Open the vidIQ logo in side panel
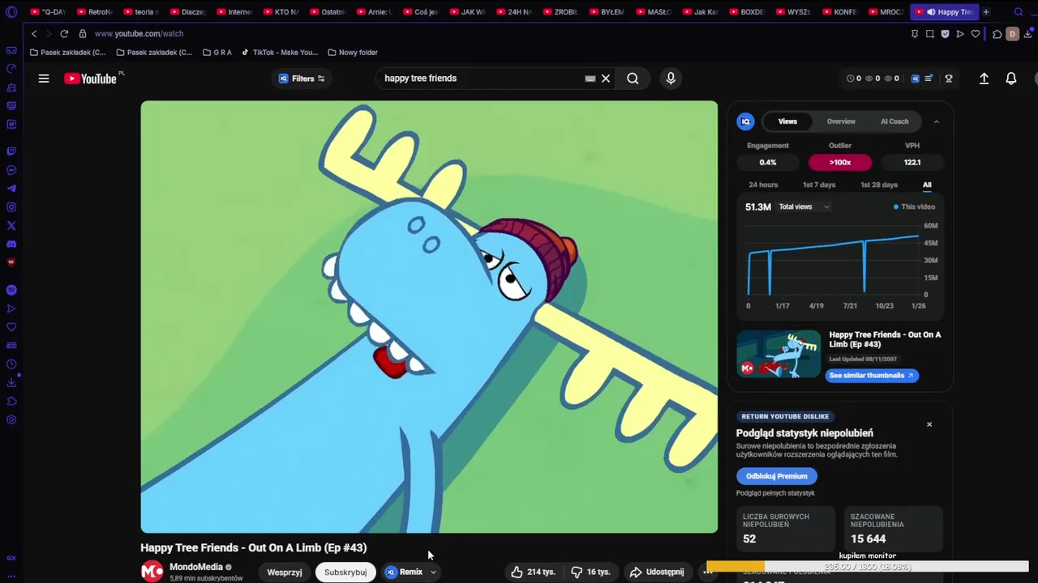This screenshot has height=583, width=1038. (x=745, y=121)
